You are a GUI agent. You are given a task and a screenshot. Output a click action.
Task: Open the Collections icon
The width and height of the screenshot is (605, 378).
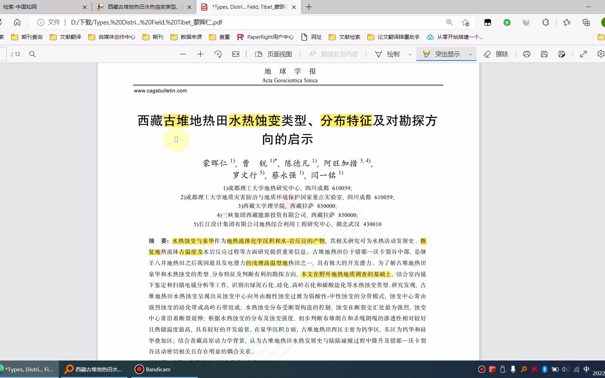pos(586,22)
